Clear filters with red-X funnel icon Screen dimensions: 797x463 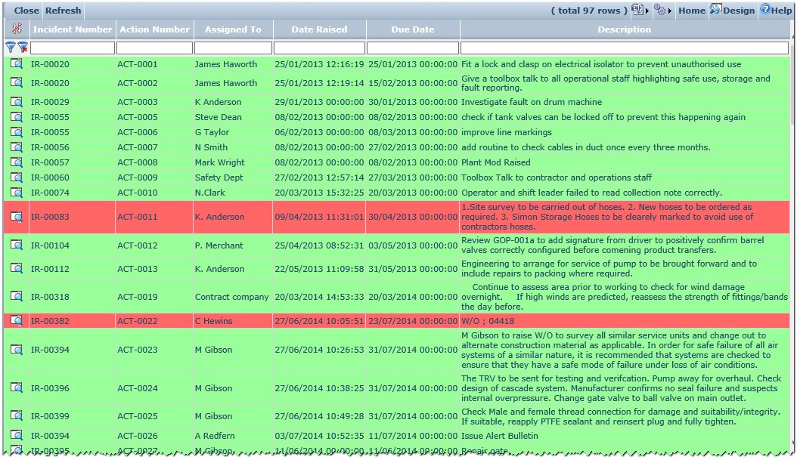pyautogui.click(x=23, y=48)
